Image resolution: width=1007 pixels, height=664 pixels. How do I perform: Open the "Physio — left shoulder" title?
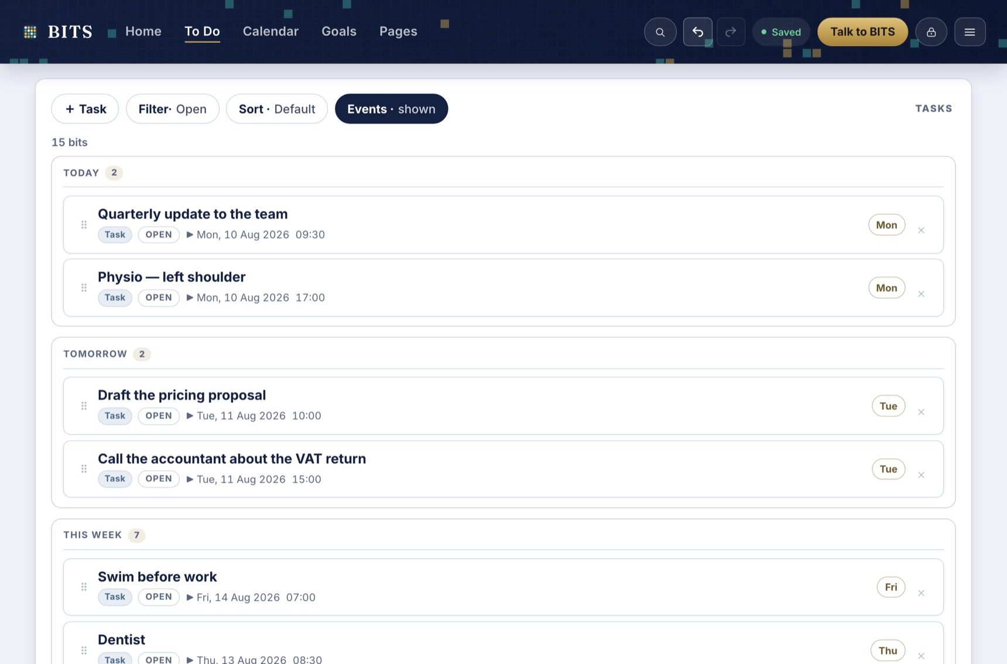pos(172,276)
